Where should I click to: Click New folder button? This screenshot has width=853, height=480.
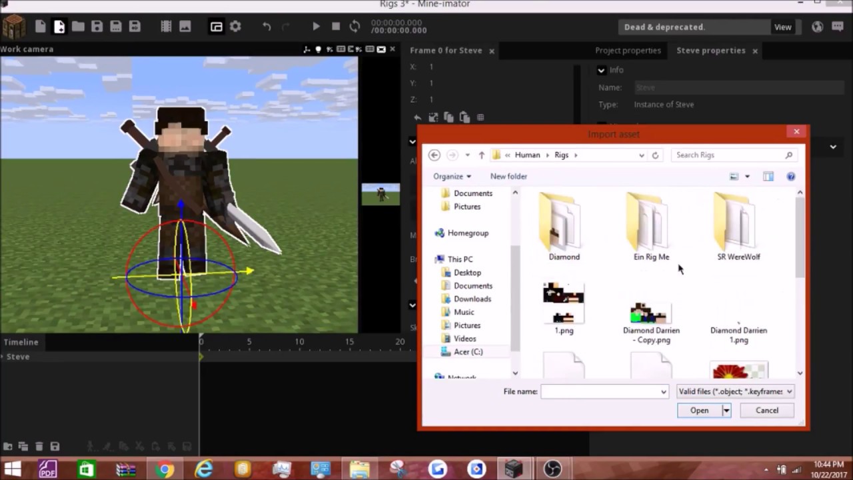pyautogui.click(x=508, y=176)
